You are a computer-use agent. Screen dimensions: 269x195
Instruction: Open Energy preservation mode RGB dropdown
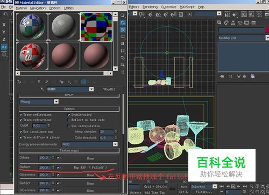90,144
